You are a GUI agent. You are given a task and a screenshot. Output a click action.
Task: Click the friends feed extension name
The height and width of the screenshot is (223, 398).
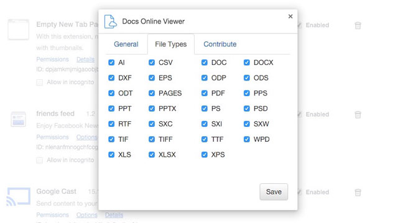55,114
